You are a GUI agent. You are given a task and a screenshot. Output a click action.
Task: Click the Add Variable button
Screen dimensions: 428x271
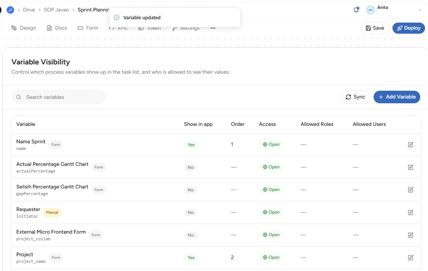pyautogui.click(x=397, y=97)
